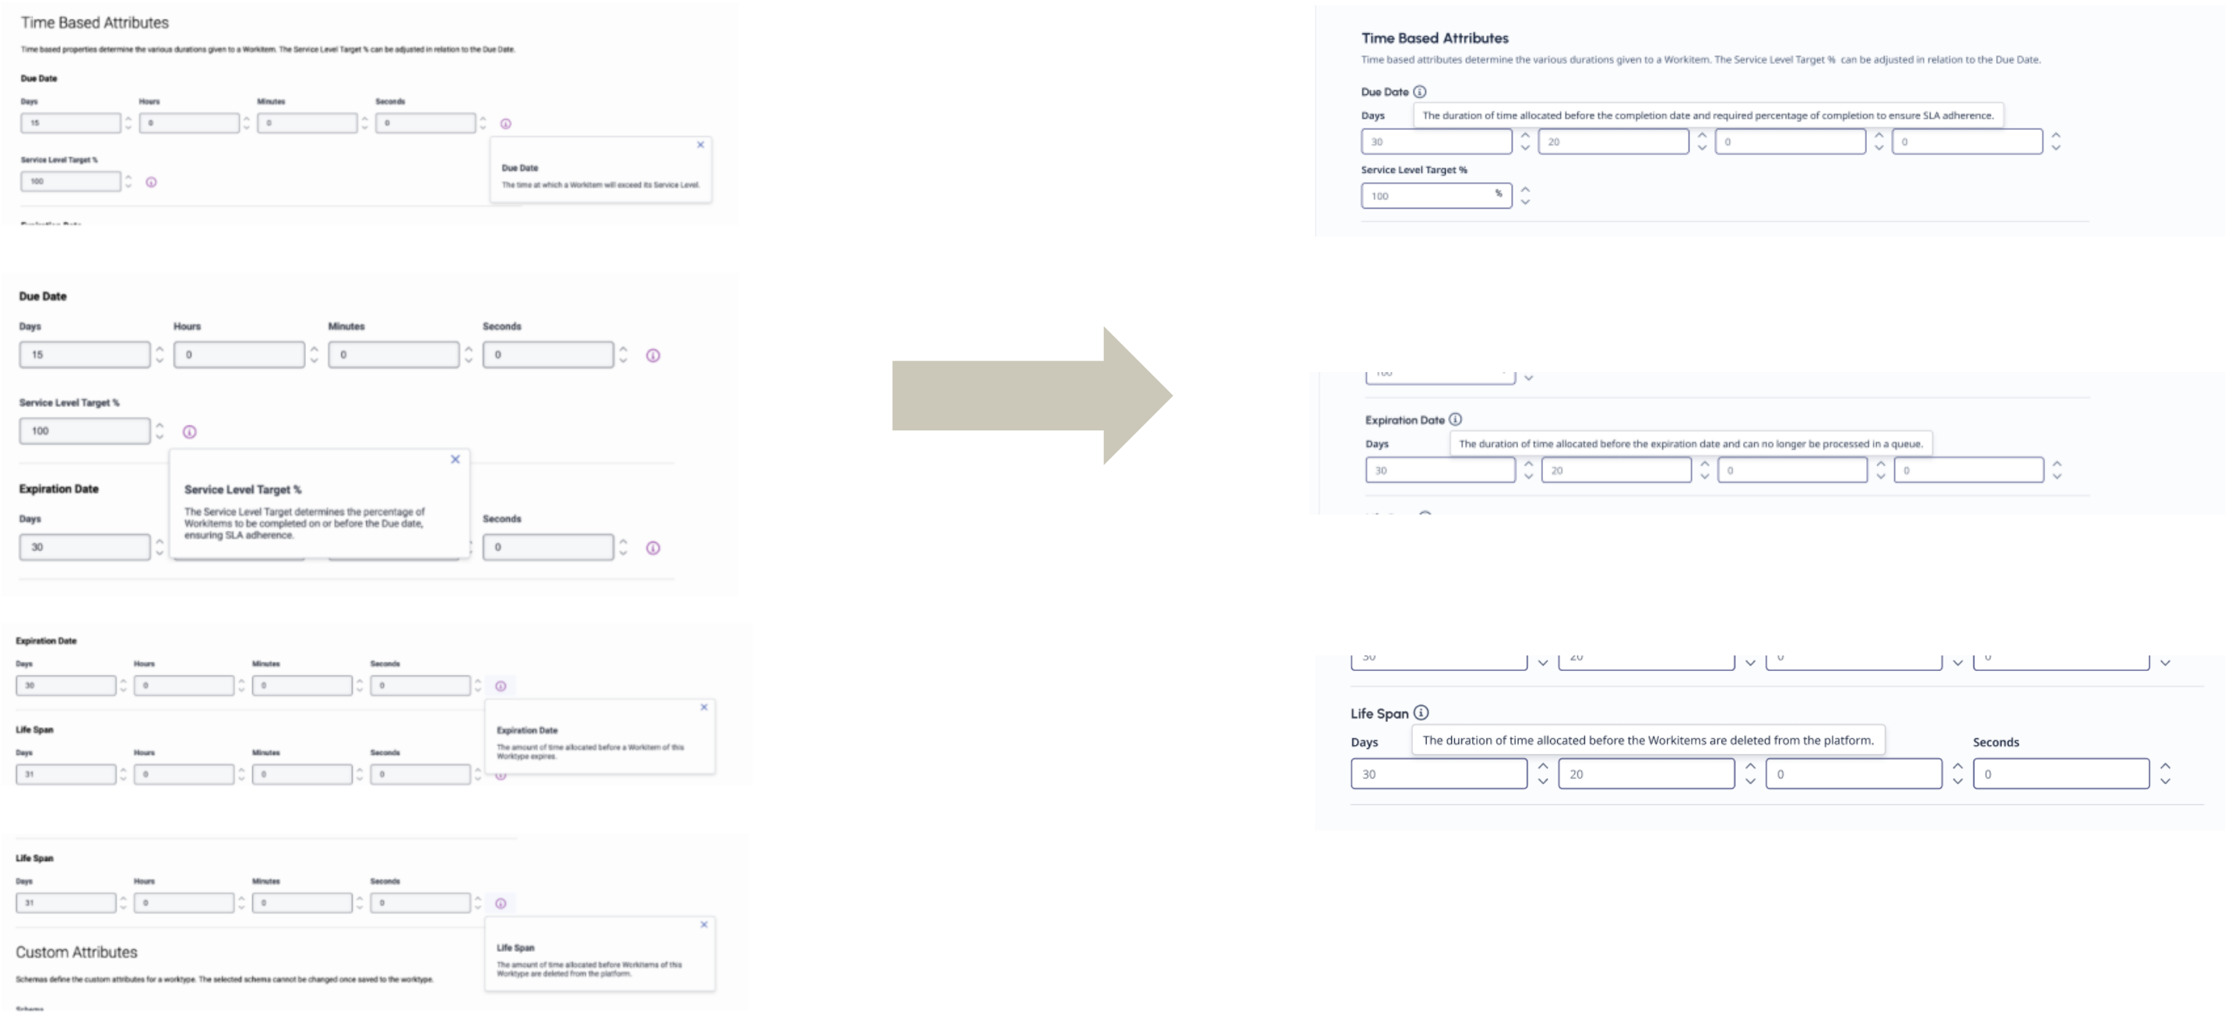Image resolution: width=2225 pixels, height=1026 pixels.
Task: Close the old Life Span tooltip popup
Action: (704, 925)
